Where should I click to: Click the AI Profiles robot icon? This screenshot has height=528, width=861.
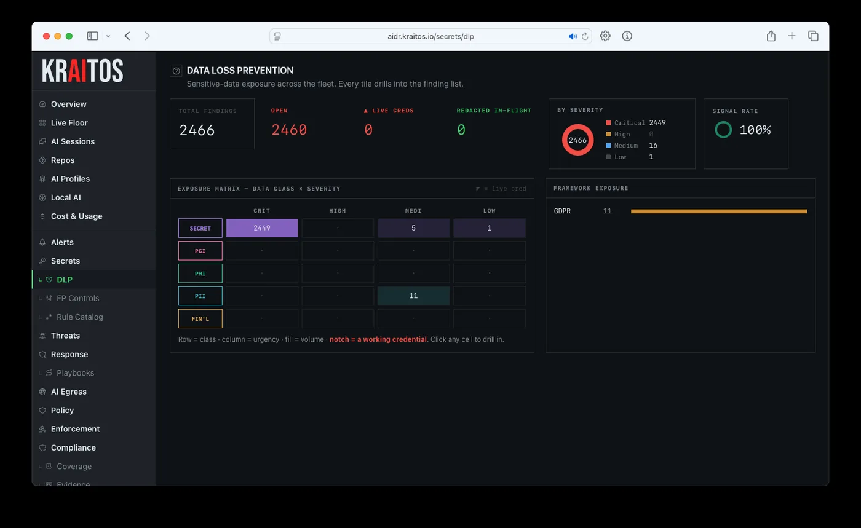click(x=42, y=179)
